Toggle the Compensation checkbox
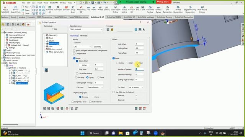This screenshot has width=245, height=137. pos(74,54)
